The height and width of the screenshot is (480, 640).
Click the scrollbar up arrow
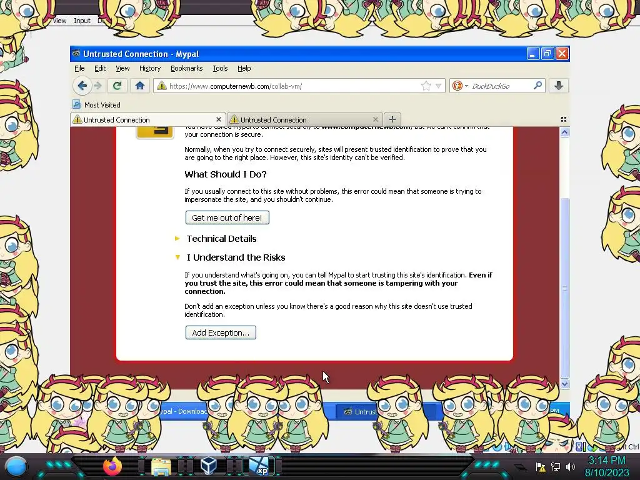click(564, 132)
